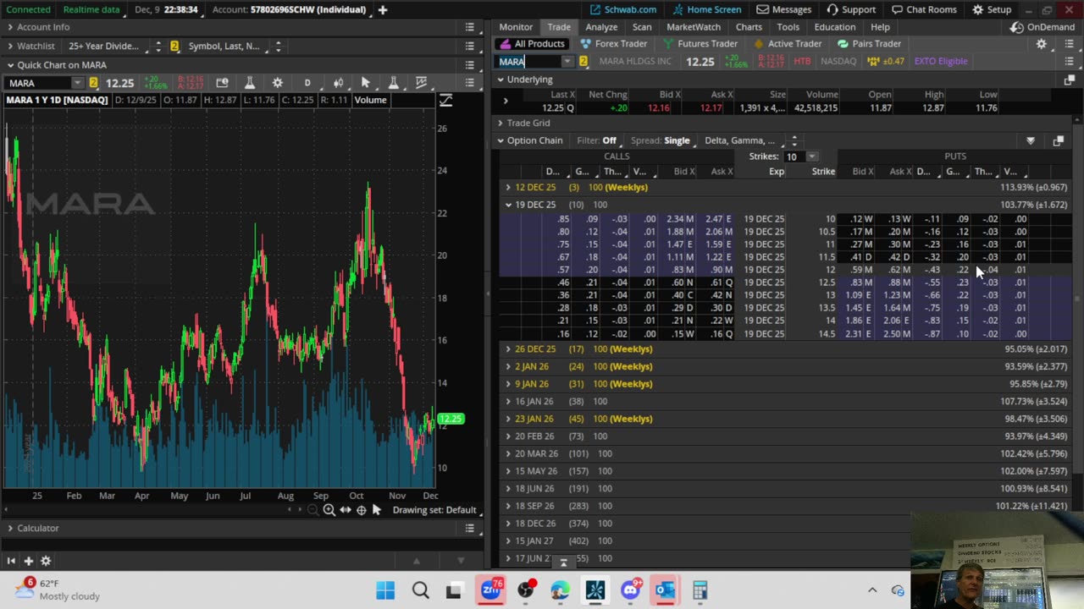Change the chart D timeframe button
The height and width of the screenshot is (609, 1084).
(x=307, y=83)
